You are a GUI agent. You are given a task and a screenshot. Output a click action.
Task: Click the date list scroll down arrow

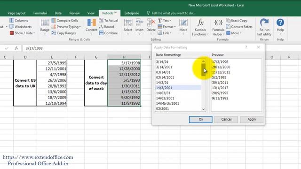point(203,109)
